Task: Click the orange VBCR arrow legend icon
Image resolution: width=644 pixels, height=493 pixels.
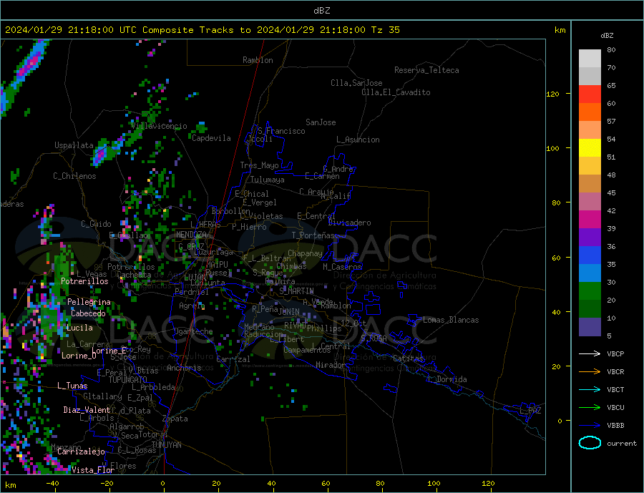Action: (590, 372)
